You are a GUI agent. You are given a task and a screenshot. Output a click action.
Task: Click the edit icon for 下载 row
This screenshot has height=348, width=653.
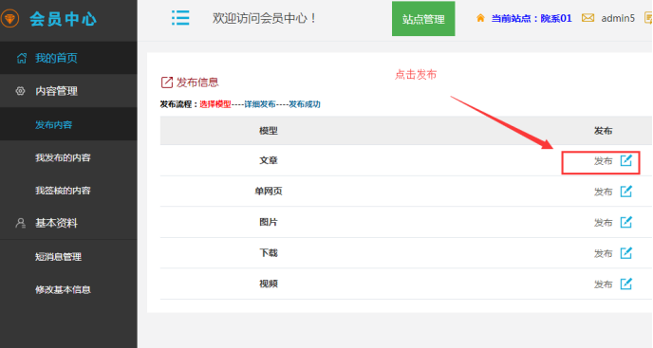625,252
